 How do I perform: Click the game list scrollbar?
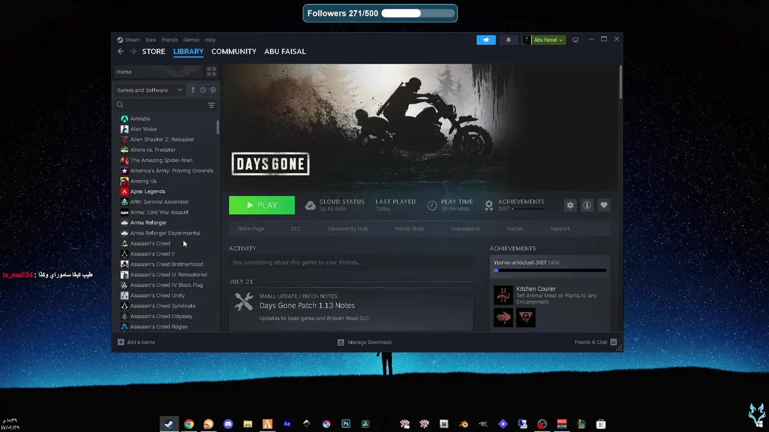tap(217, 127)
